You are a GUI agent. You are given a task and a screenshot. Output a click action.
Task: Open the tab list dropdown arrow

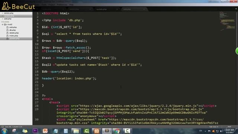tap(236, 9)
